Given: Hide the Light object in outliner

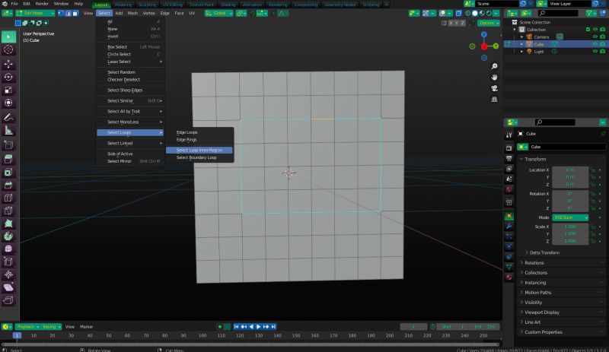Looking at the screenshot, I should click(x=595, y=52).
